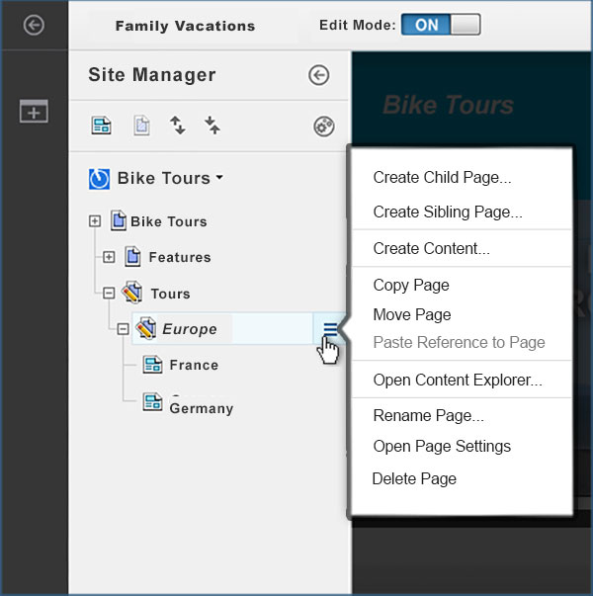Select Copy Page menu entry
Screen dimensions: 593x596
coord(411,286)
